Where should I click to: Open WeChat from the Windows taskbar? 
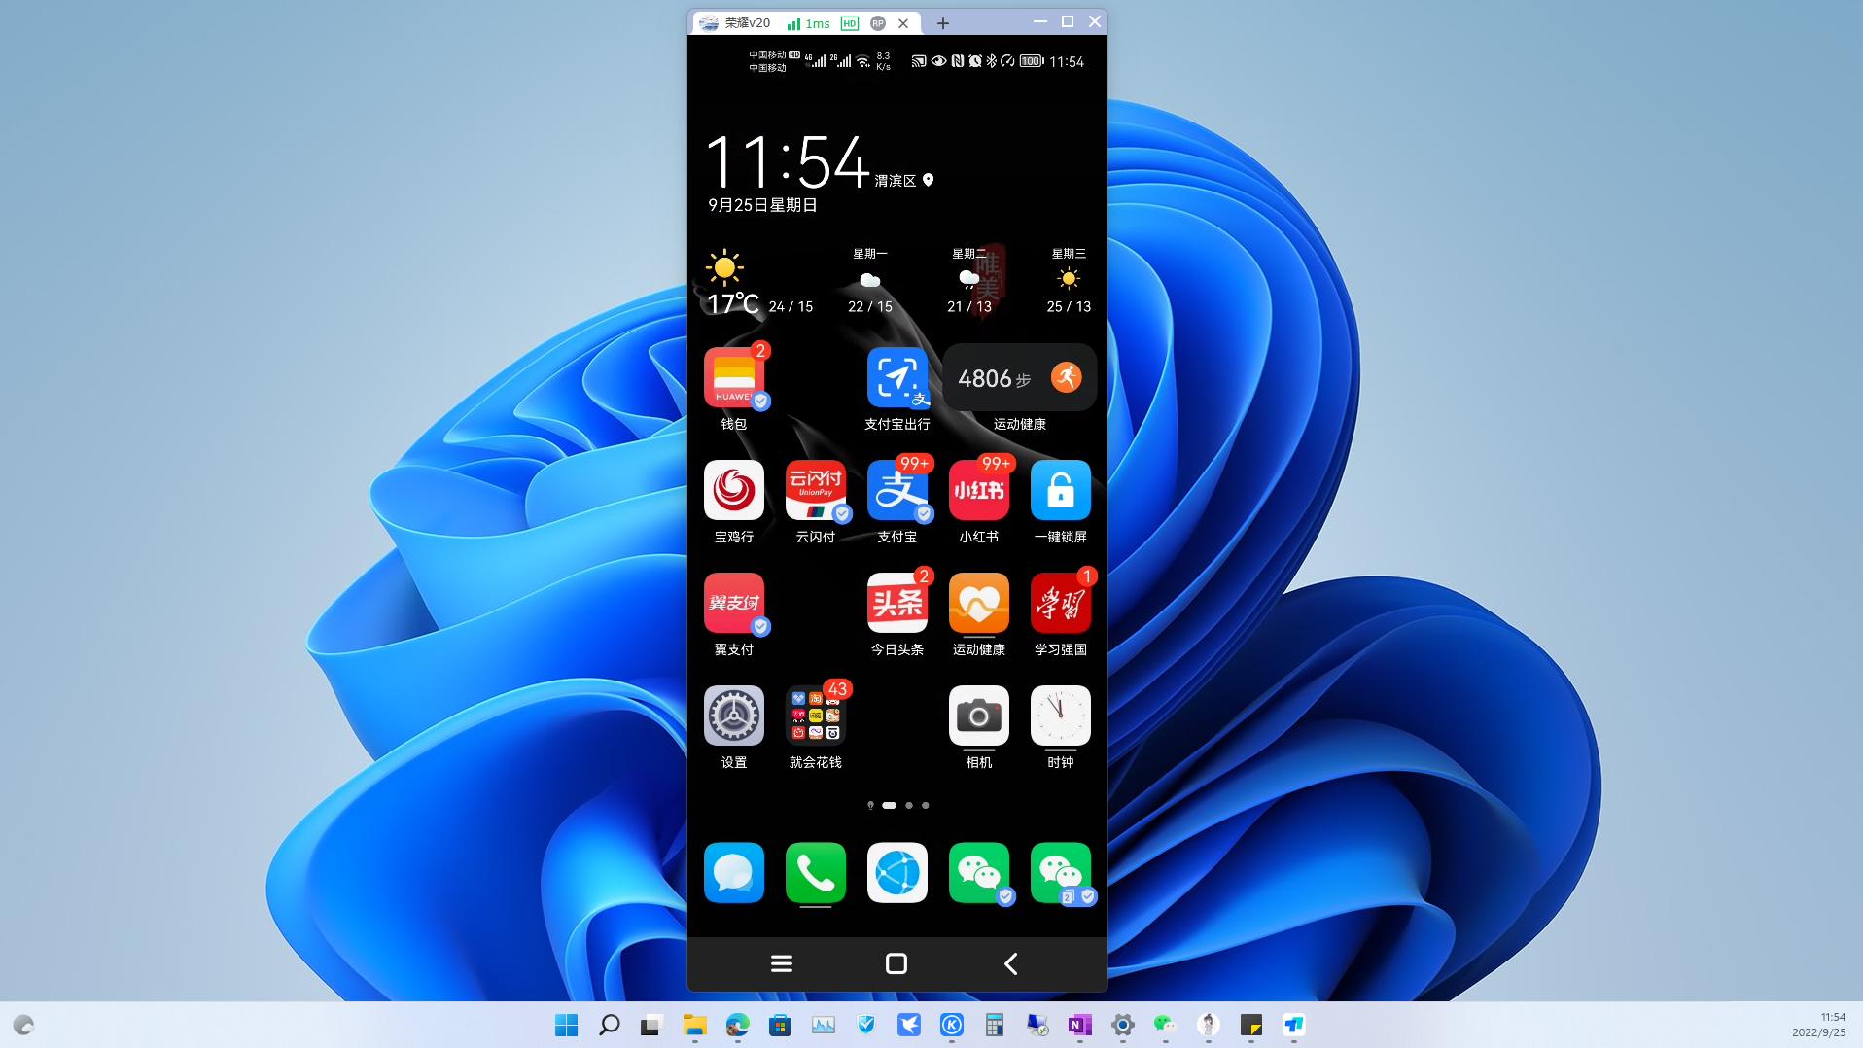click(1165, 1025)
